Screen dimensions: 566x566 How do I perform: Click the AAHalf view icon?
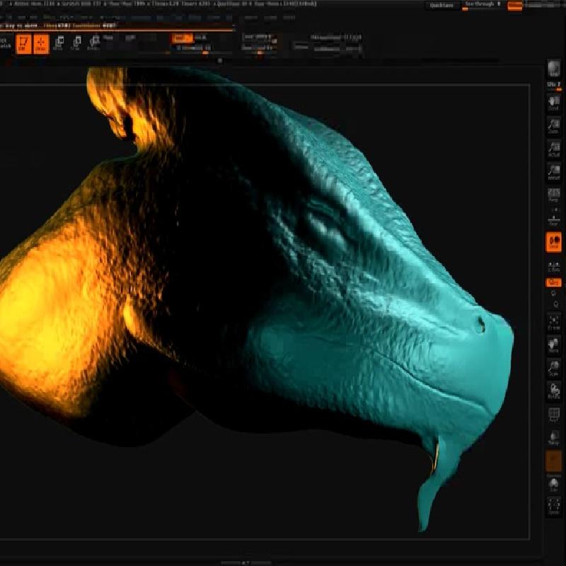click(554, 172)
